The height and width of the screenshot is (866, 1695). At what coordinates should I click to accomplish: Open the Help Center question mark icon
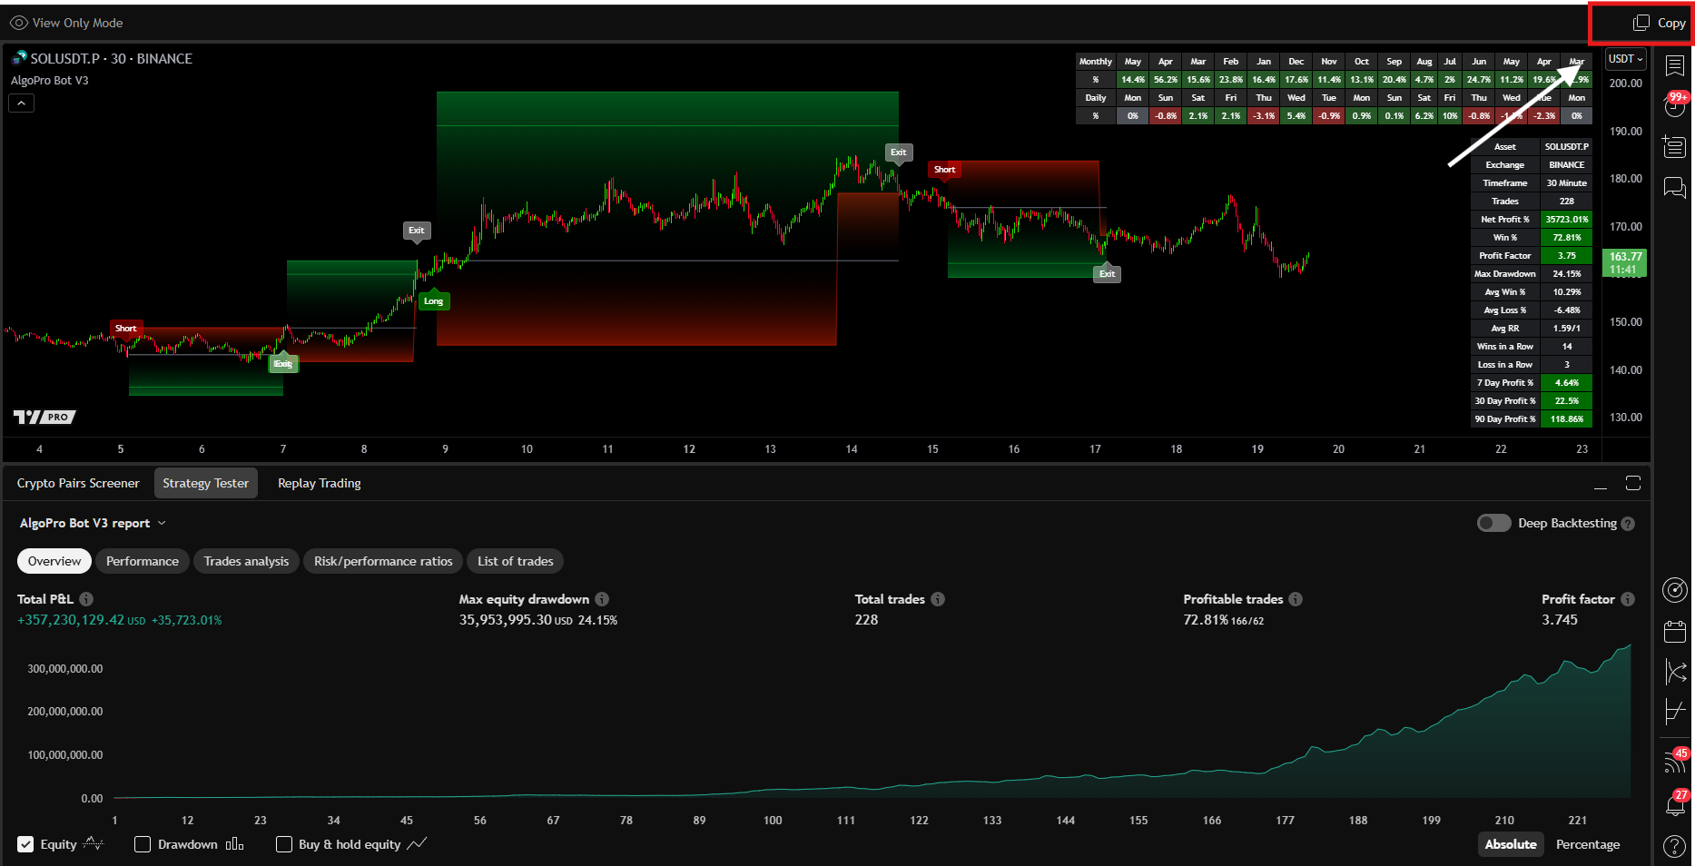[1674, 846]
